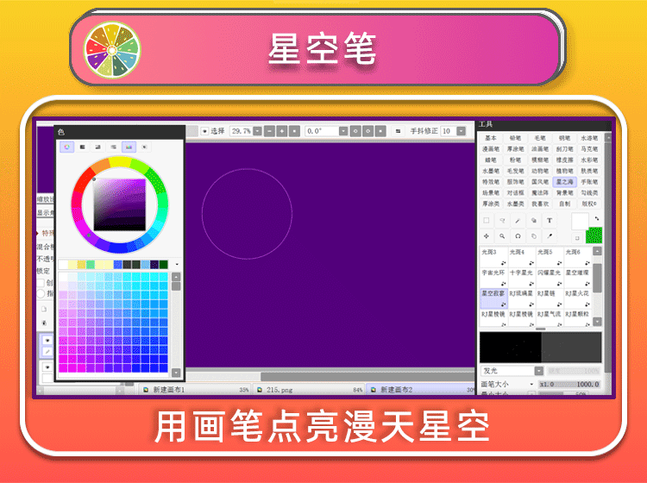
Task: Expand the 特殊 effects section
Action: click(38, 233)
